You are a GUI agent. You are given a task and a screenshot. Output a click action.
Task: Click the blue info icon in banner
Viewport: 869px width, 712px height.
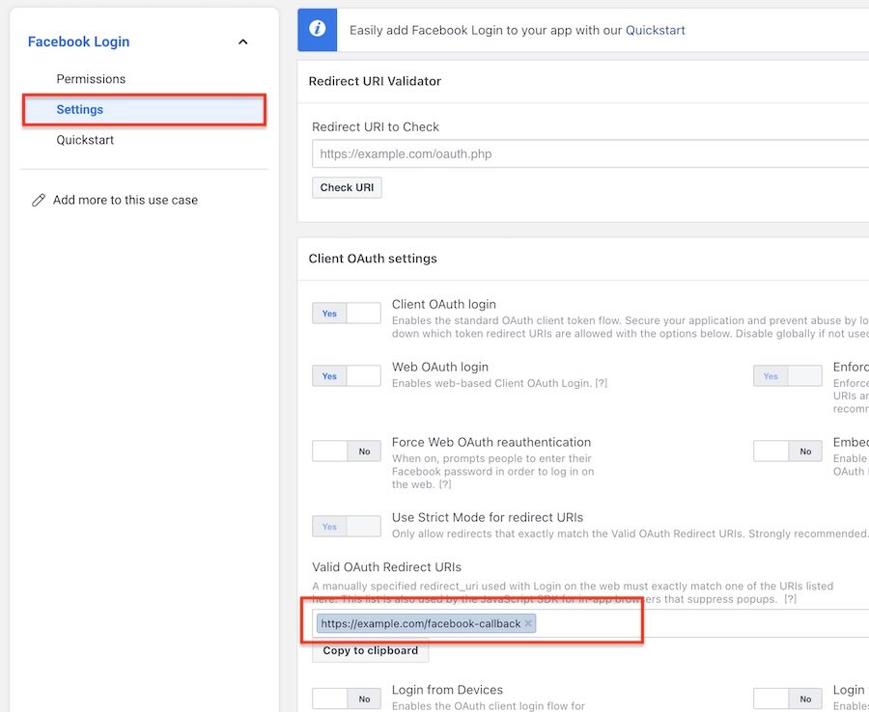[x=319, y=30]
